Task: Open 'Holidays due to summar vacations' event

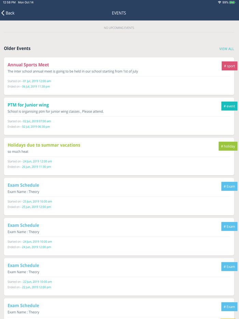Action: 44,145
